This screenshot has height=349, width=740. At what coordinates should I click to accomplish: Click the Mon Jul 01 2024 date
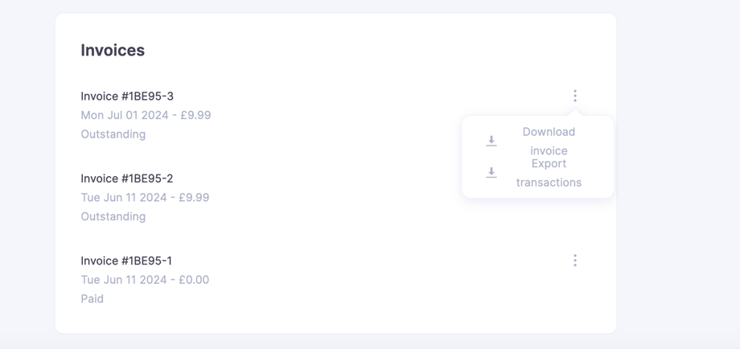(125, 115)
